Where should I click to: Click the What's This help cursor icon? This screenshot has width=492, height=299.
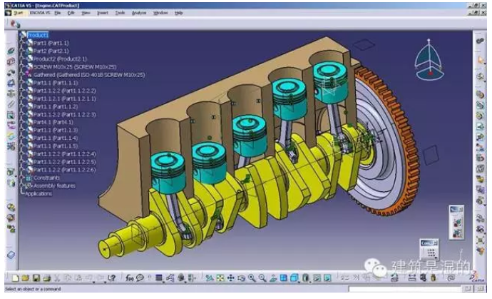click(111, 278)
